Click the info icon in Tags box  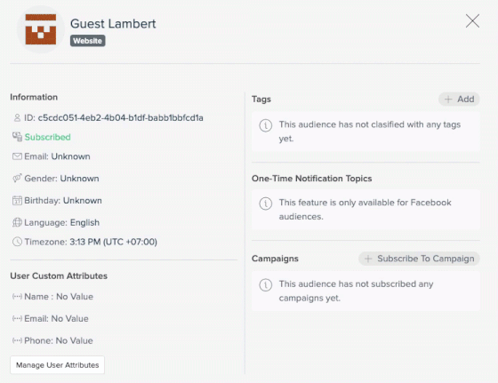tap(266, 125)
